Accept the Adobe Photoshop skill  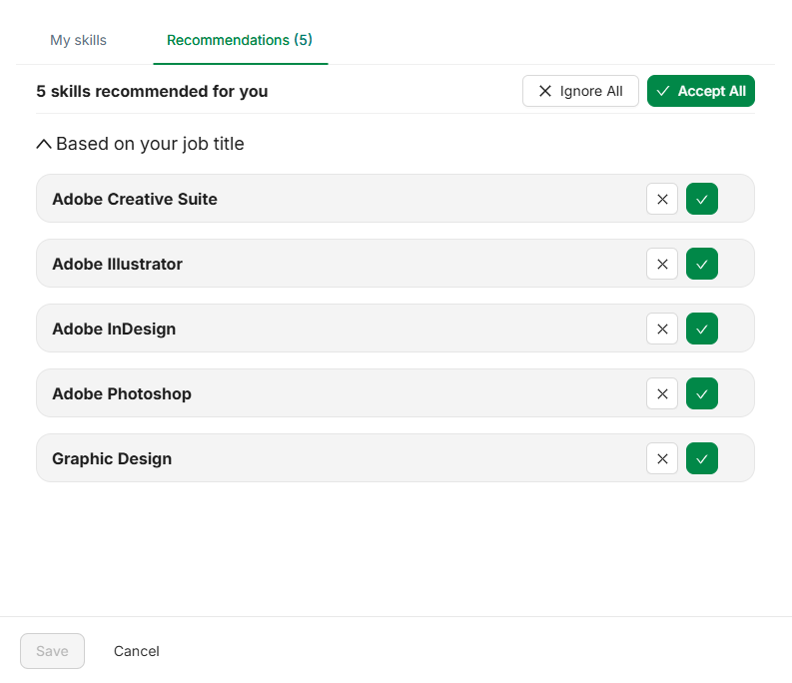[701, 393]
